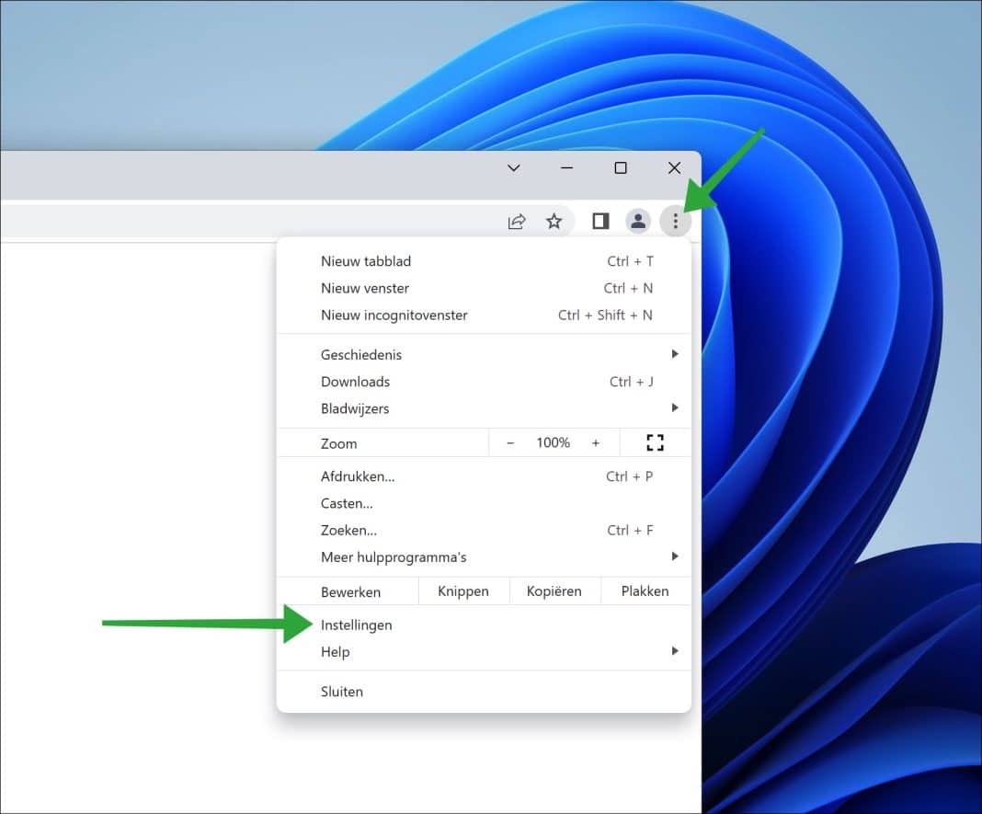Bookmark the page with the star icon
This screenshot has width=982, height=814.
coord(555,221)
